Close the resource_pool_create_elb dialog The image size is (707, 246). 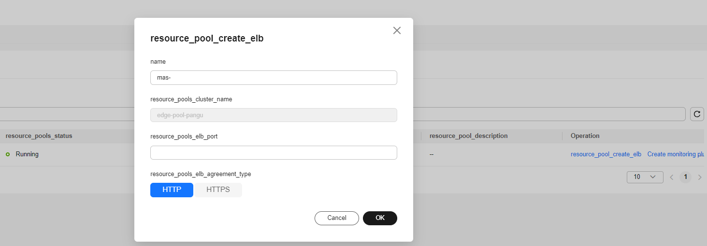click(397, 30)
